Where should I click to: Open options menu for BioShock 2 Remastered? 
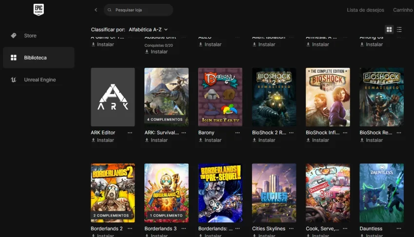point(291,133)
